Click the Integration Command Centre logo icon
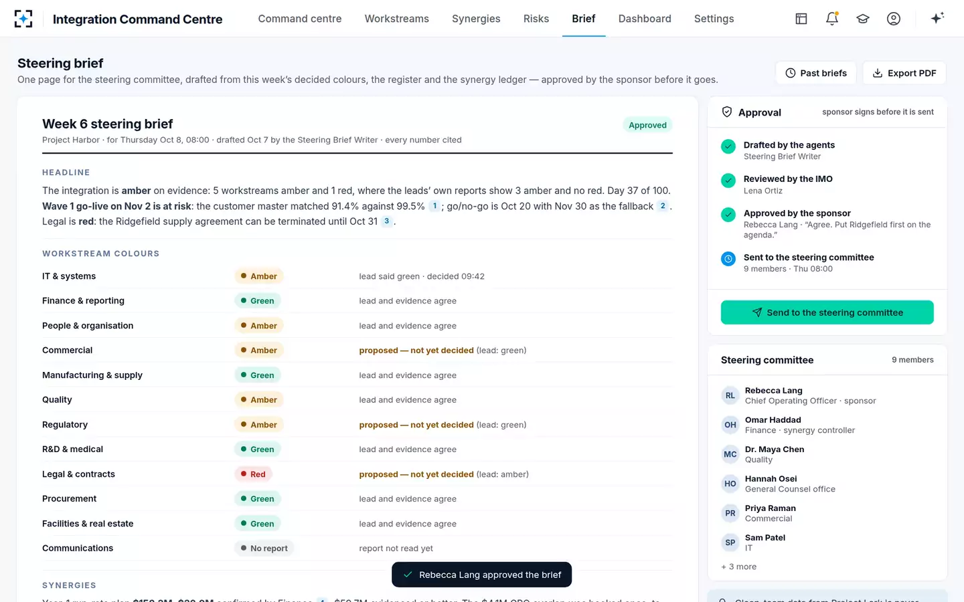 tap(23, 19)
